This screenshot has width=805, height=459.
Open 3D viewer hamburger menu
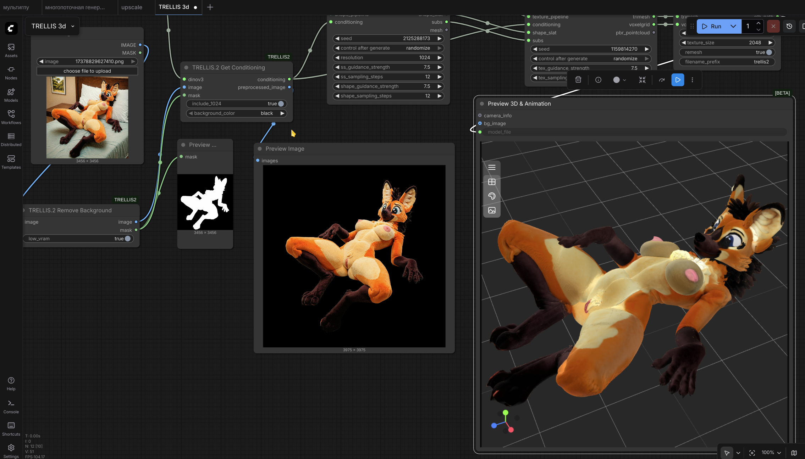tap(492, 167)
